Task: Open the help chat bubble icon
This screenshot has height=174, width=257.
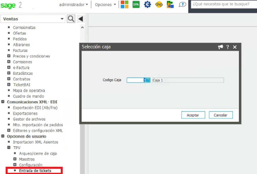Action: 182,4
